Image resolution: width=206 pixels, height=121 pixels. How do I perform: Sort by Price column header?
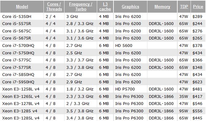[x=198, y=6]
